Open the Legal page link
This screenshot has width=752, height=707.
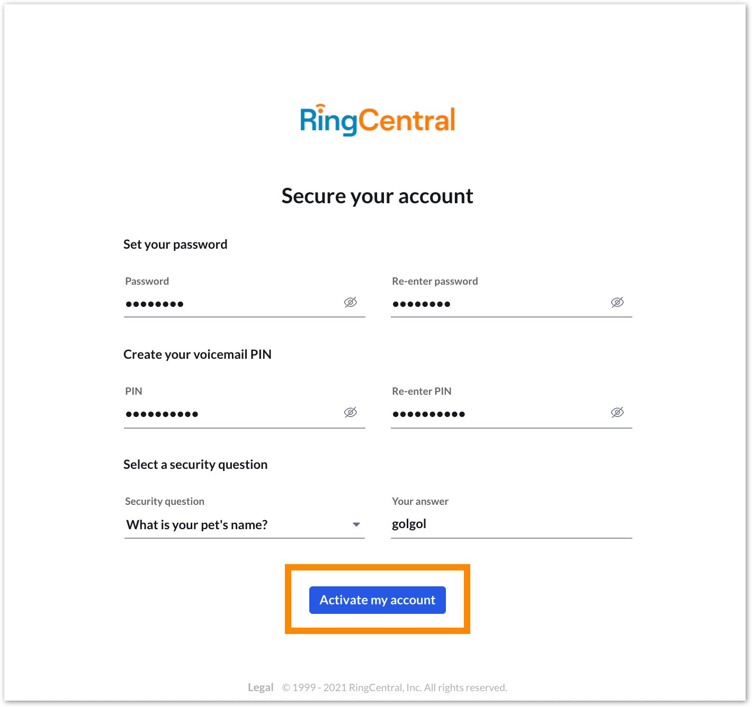coord(261,687)
